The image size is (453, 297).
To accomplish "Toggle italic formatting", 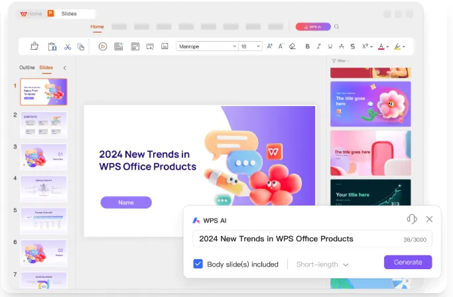I will (x=318, y=46).
